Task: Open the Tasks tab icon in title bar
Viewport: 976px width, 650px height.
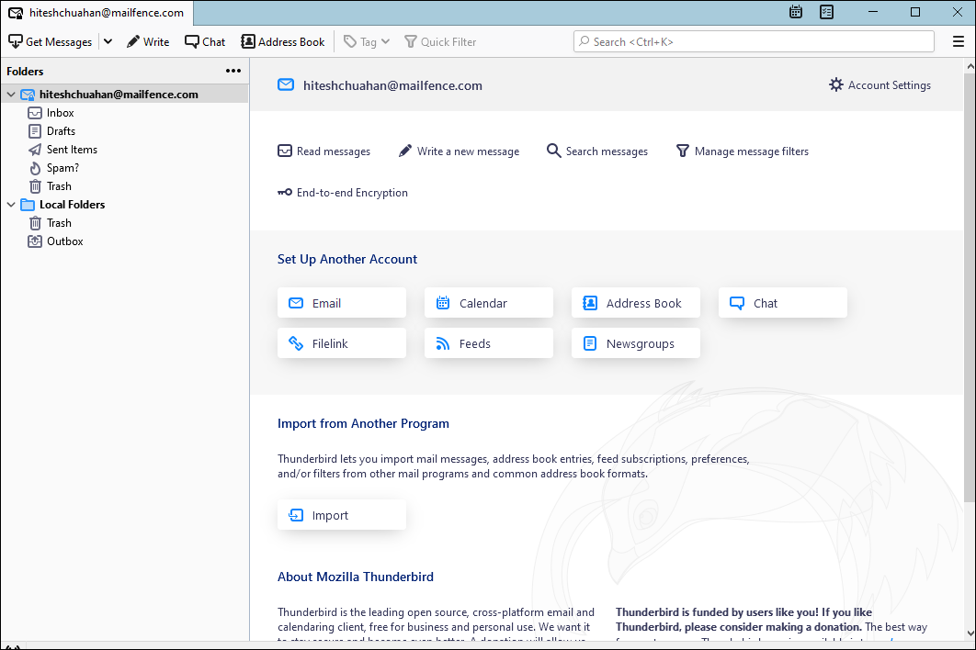Action: tap(826, 12)
